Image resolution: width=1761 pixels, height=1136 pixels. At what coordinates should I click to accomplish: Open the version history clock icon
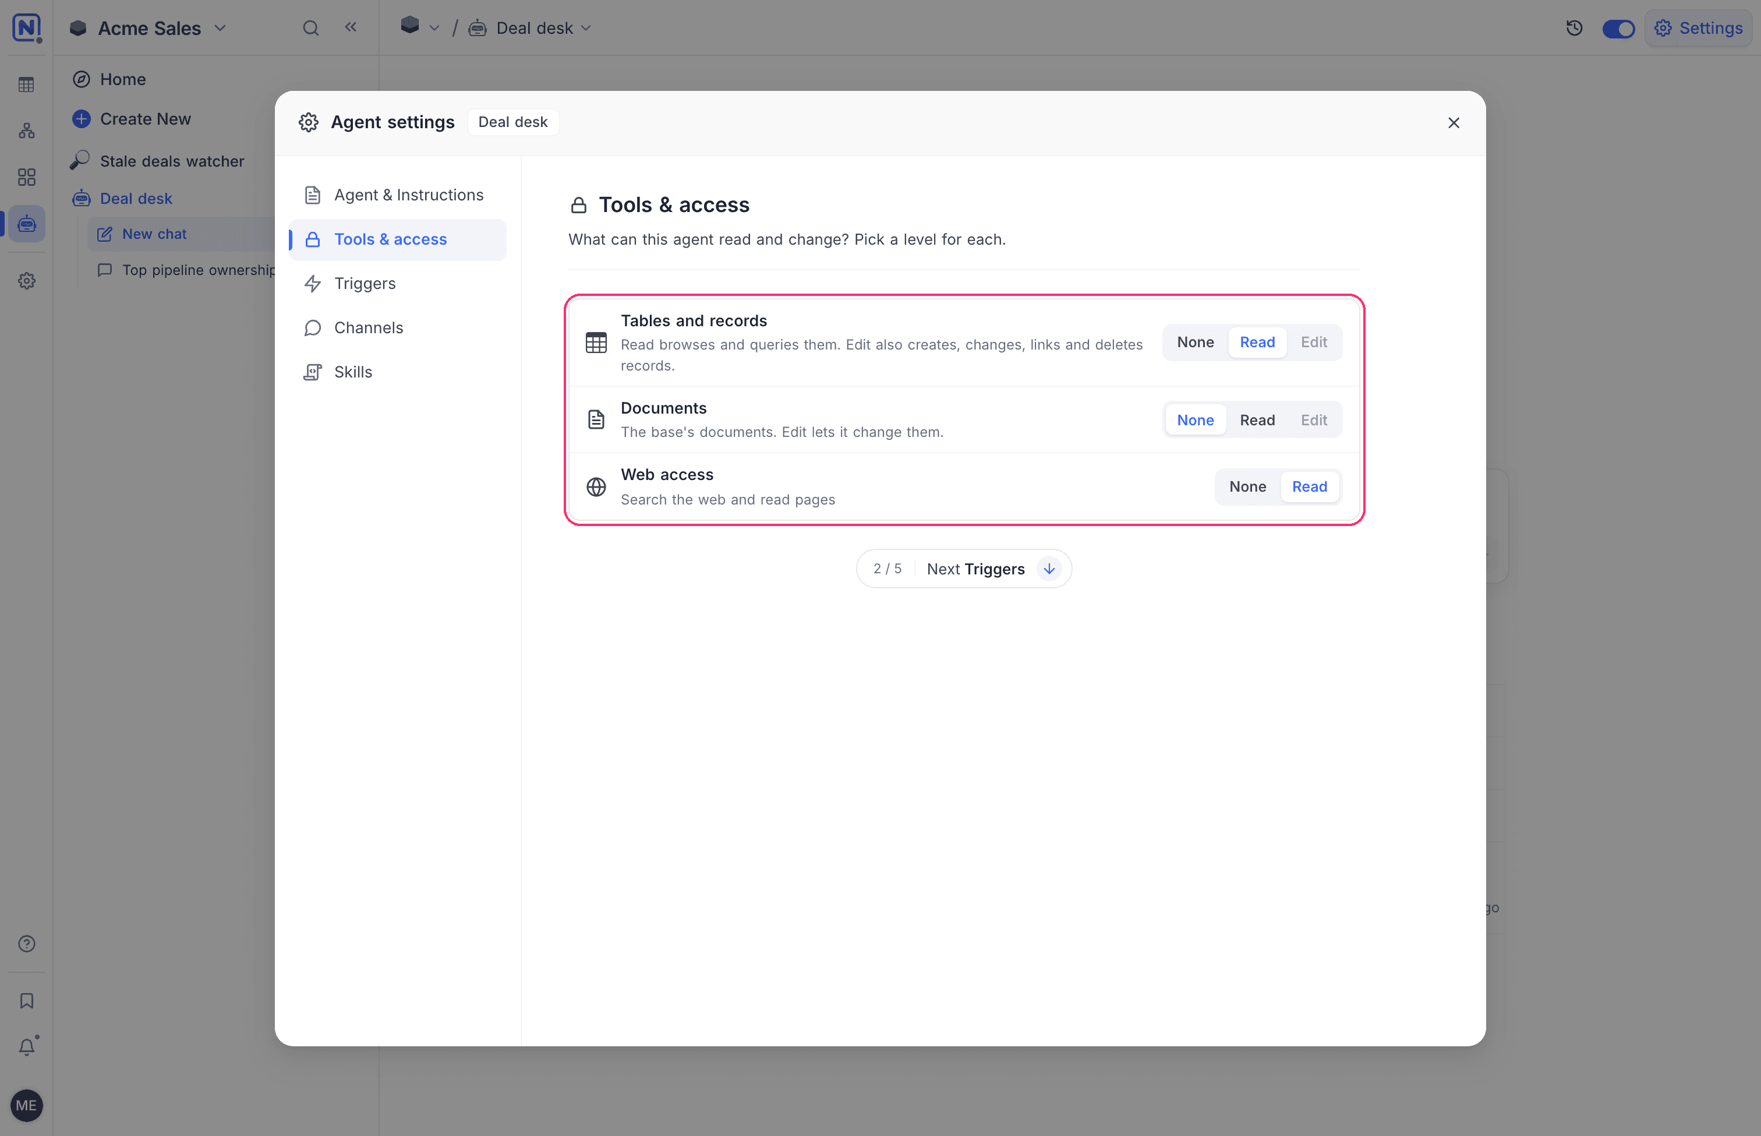click(1573, 28)
